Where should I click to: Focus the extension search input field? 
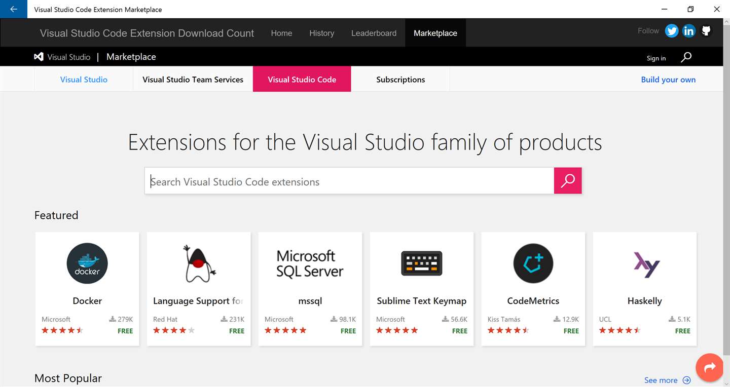coord(350,182)
